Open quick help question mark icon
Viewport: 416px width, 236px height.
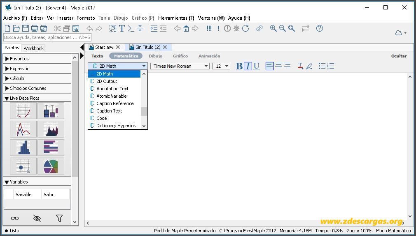coord(320,28)
